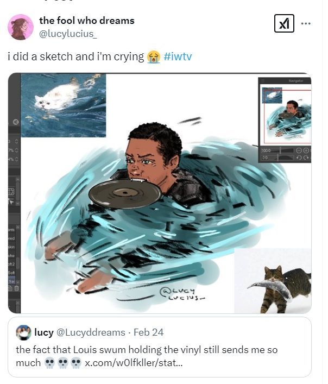This screenshot has width=328, height=384.
Task: Select the highlighted 'Sai' brush list item
Action: [12, 281]
